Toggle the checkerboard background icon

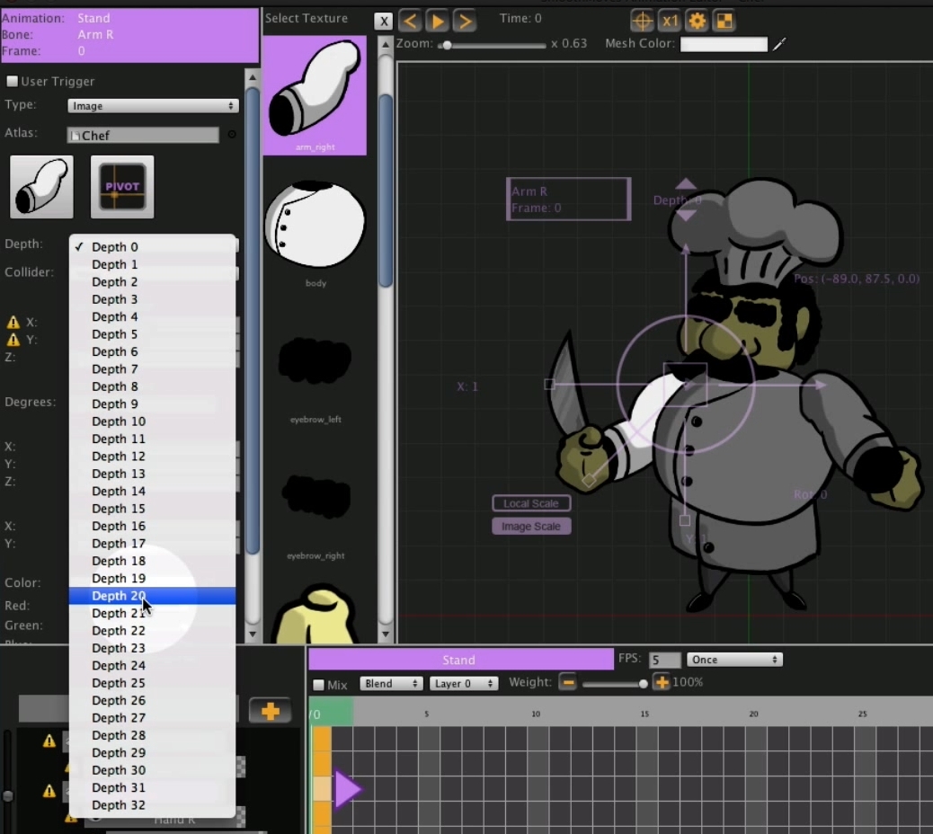(x=724, y=22)
